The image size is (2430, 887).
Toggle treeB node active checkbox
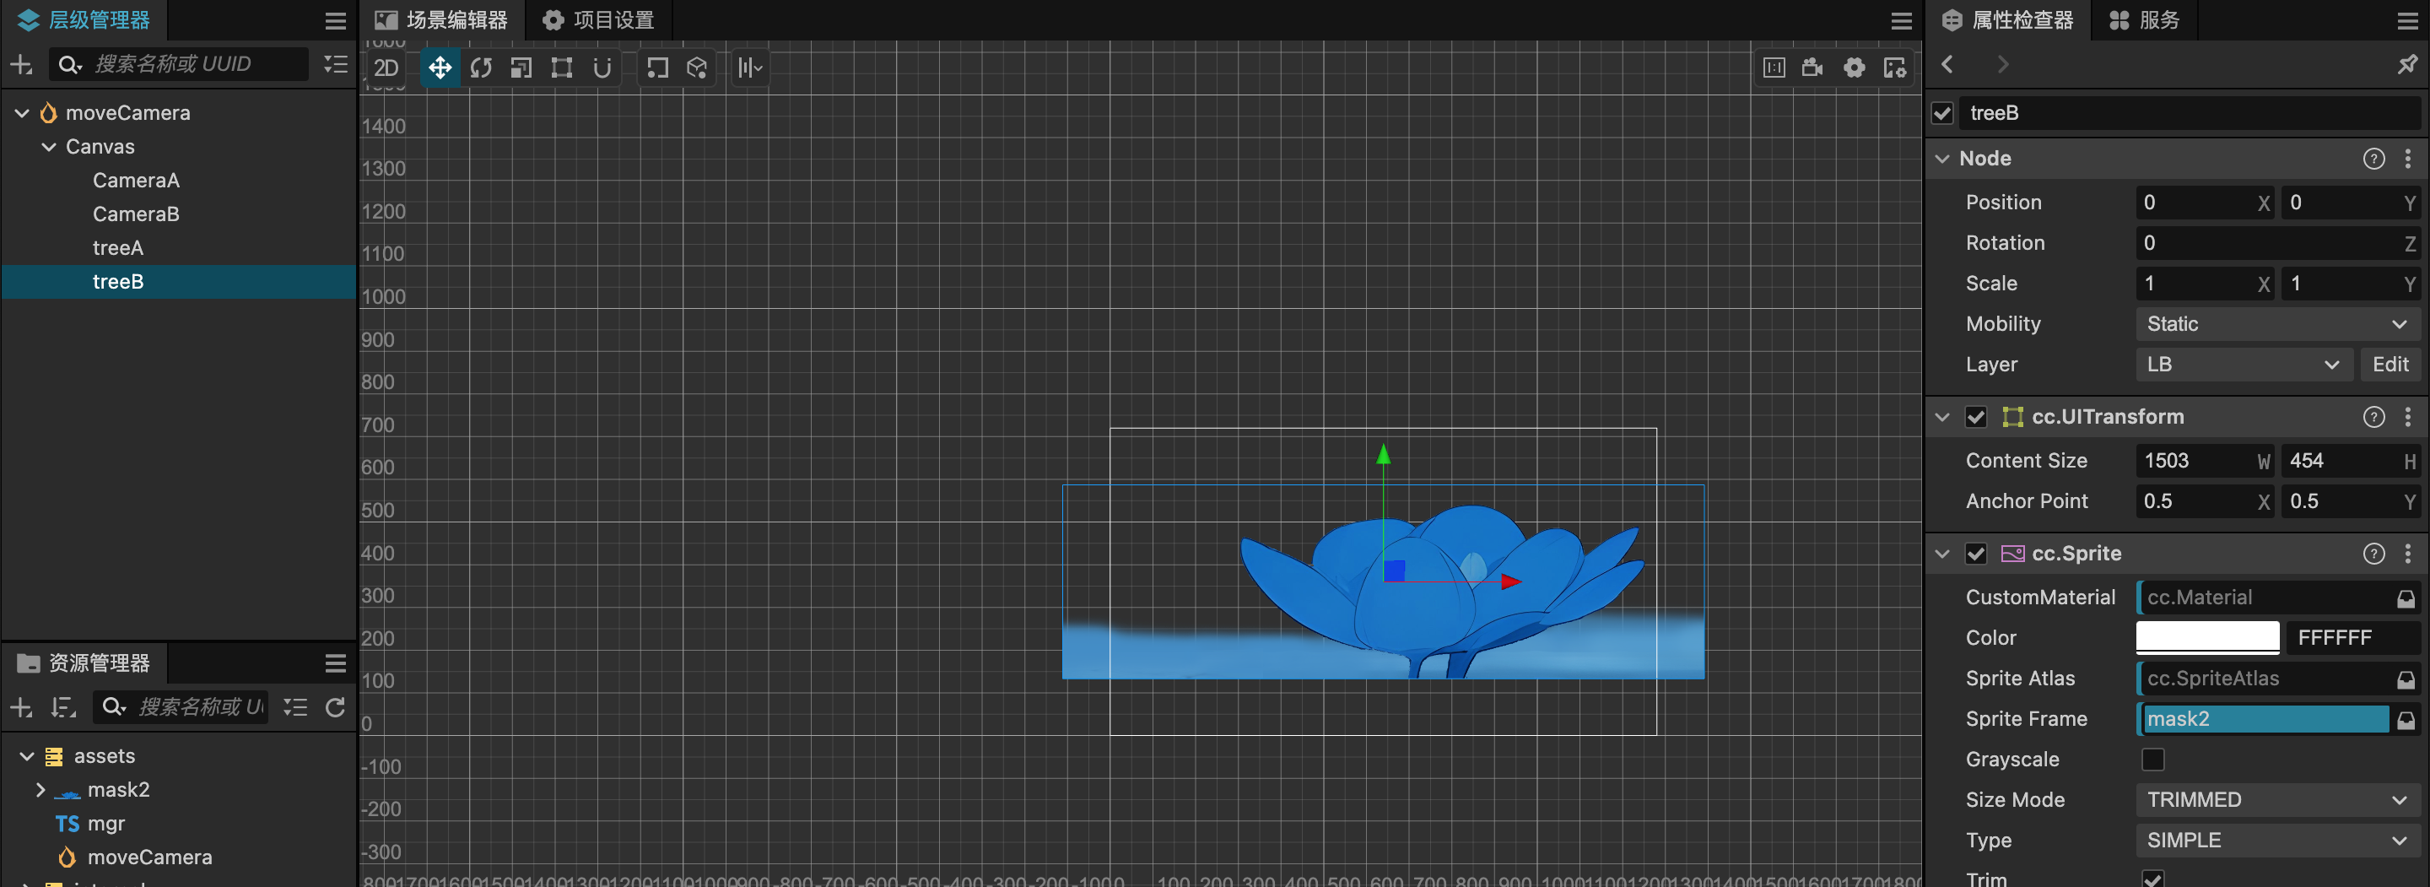pyautogui.click(x=1942, y=113)
